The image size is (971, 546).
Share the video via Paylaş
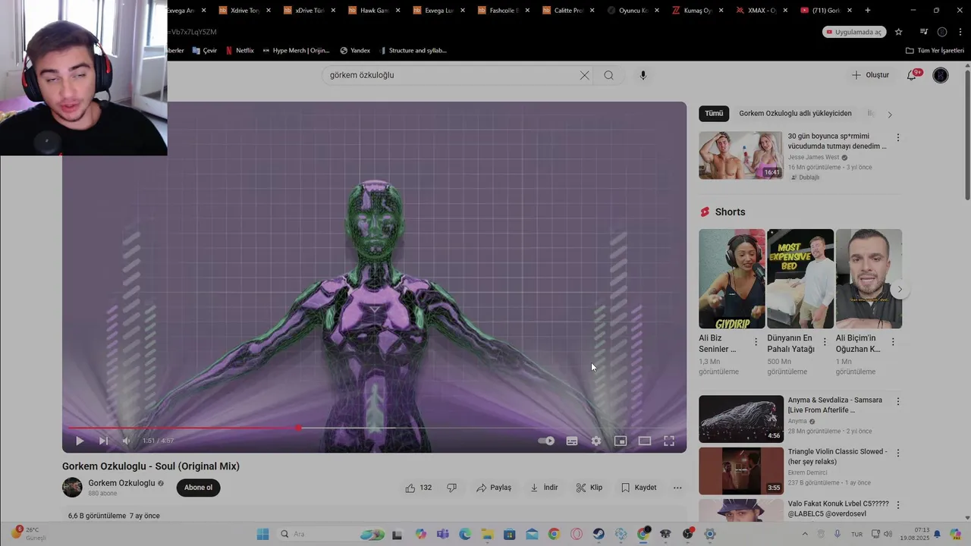point(494,488)
